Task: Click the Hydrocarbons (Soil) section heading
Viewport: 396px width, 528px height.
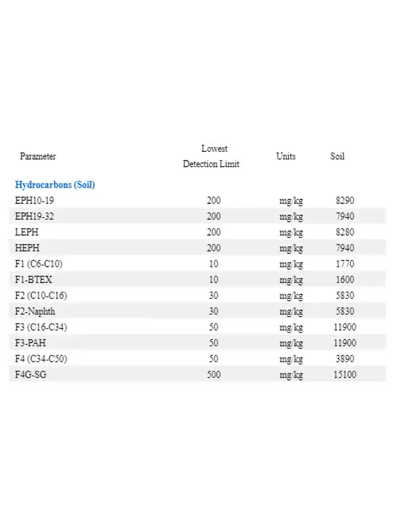Action: (55, 185)
